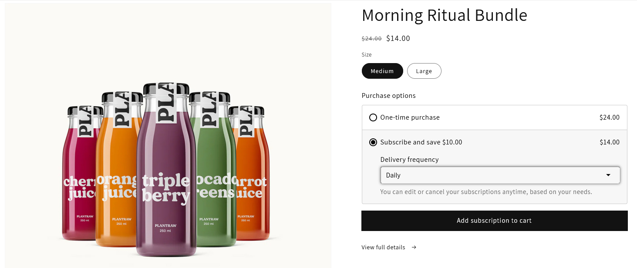Select the Medium size option

(x=382, y=70)
